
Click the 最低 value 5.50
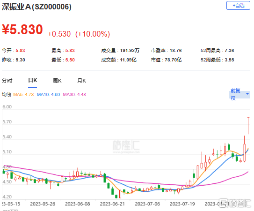click(x=70, y=60)
